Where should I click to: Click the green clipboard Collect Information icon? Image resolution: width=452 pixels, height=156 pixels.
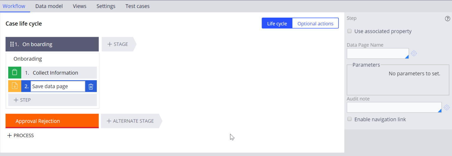[x=15, y=73]
